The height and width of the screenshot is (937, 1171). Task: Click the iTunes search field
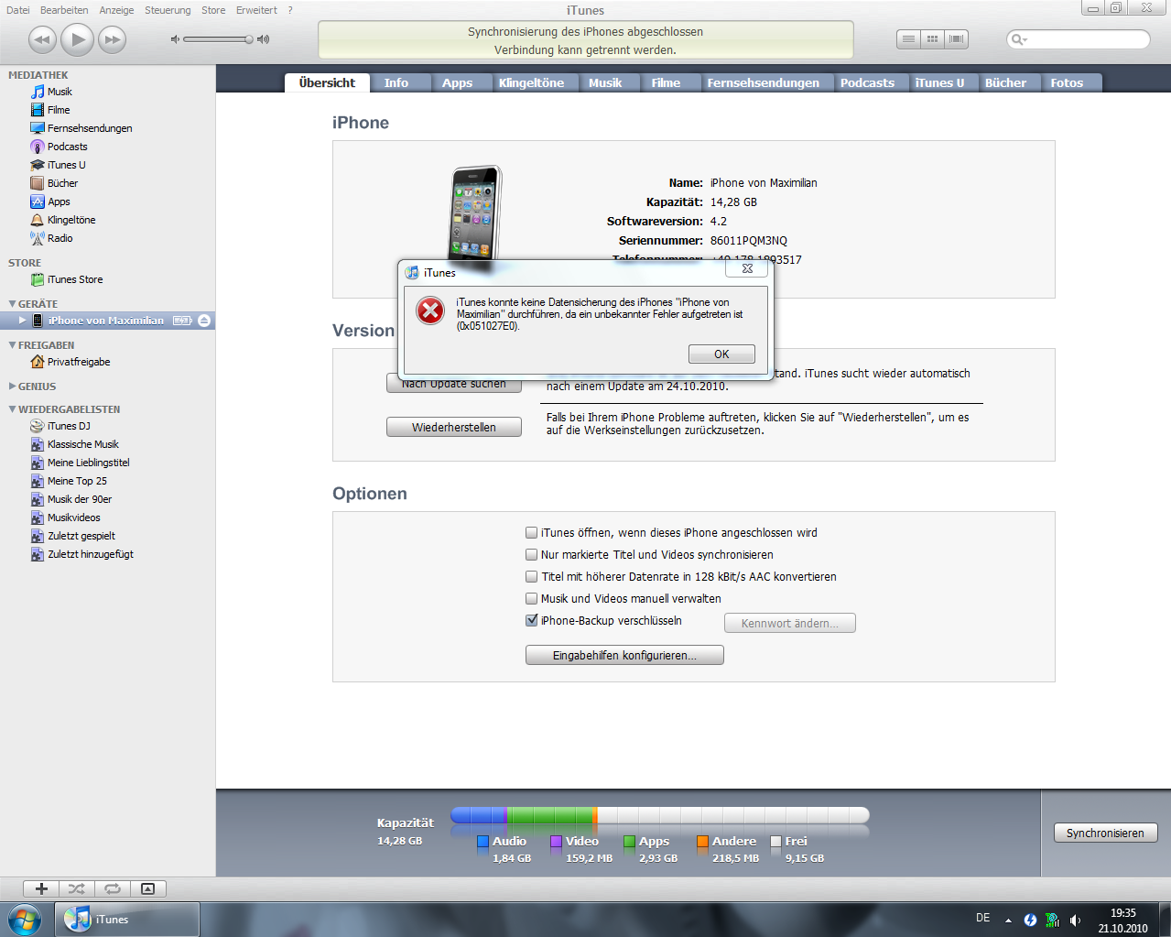(1079, 39)
